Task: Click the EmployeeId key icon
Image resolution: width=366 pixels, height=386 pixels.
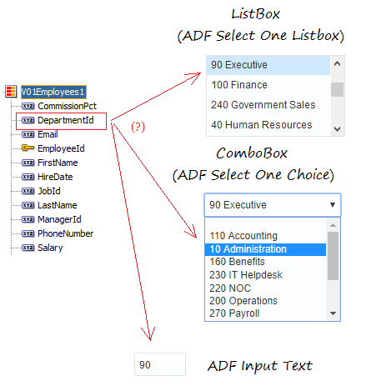Action: pos(28,148)
